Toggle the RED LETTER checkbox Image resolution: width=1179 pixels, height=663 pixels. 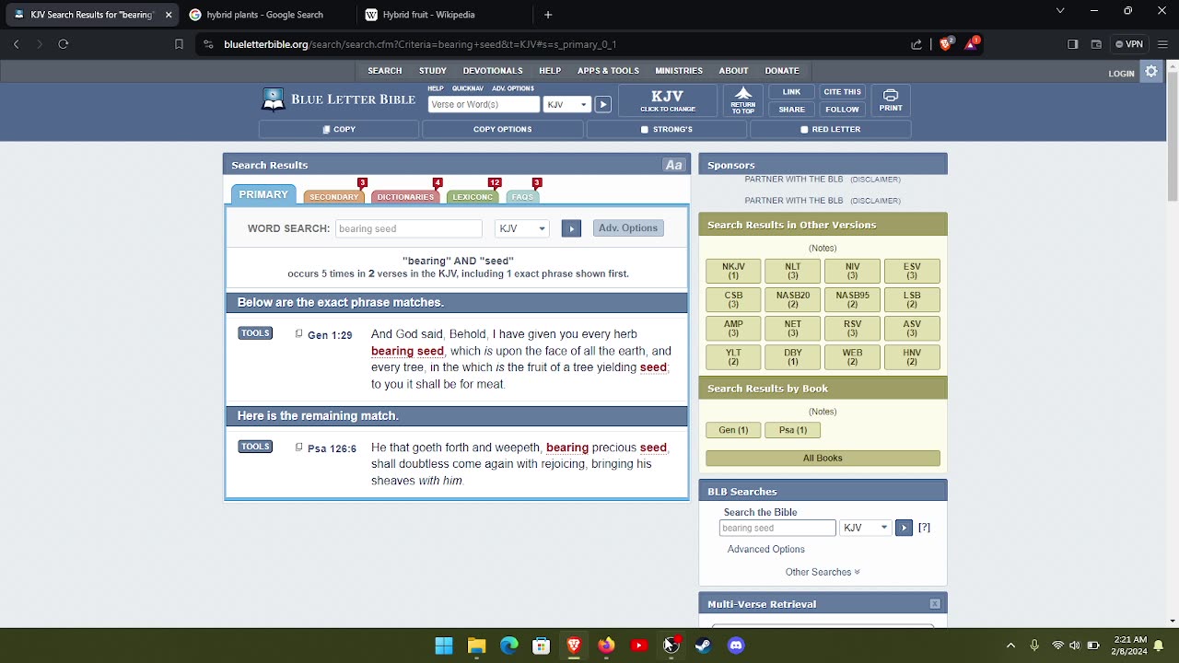click(x=804, y=130)
